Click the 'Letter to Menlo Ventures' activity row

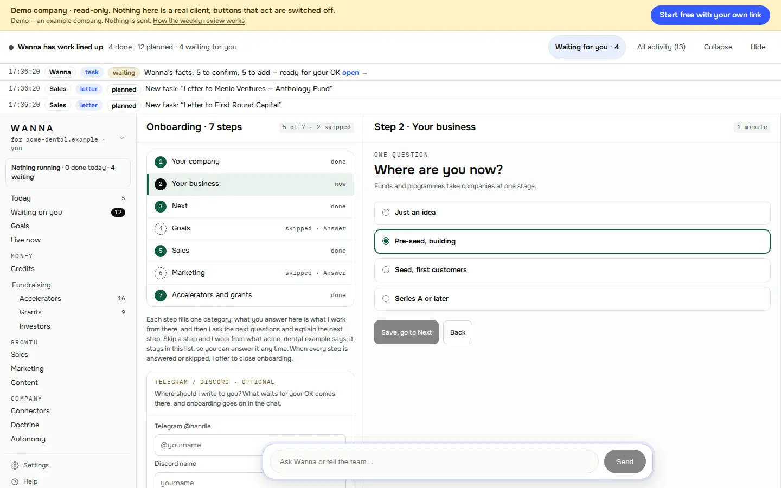(x=390, y=89)
